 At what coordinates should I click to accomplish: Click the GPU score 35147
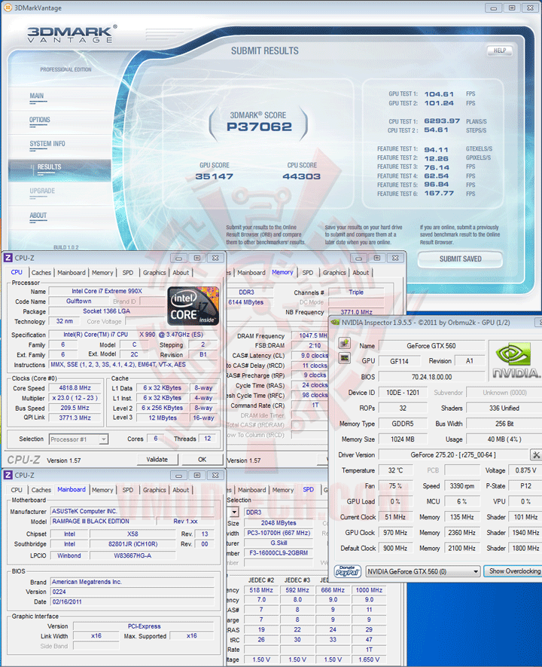click(214, 176)
